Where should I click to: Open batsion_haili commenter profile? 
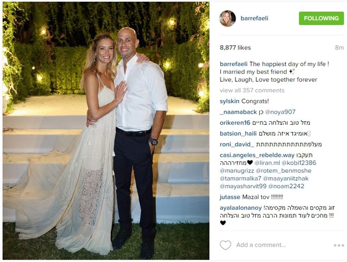click(x=238, y=134)
